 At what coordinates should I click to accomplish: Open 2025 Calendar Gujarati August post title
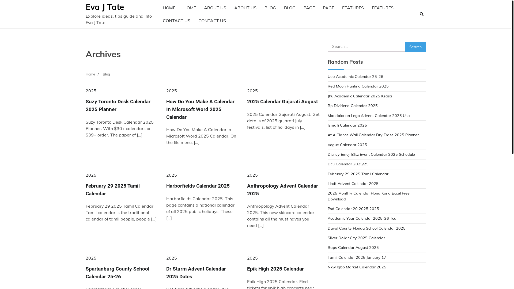click(282, 102)
